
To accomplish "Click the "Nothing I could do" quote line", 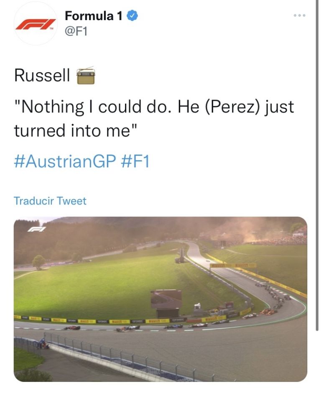I will click(x=154, y=107).
